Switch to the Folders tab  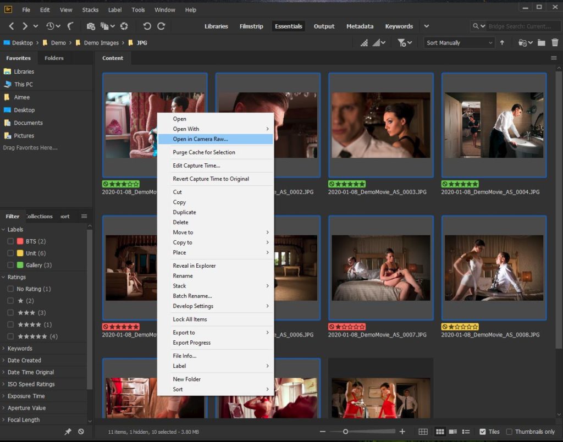(54, 58)
